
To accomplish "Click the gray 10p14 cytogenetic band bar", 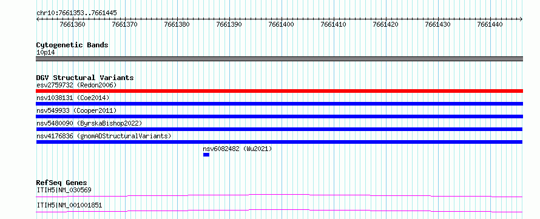I will (279, 59).
